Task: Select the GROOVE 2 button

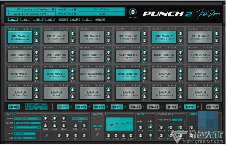Action: tap(81, 107)
